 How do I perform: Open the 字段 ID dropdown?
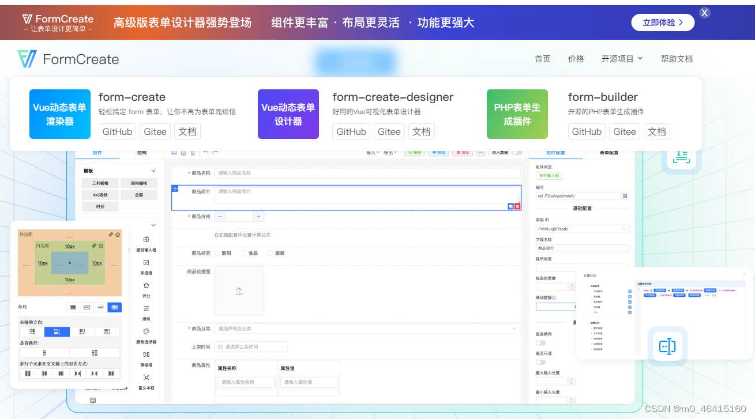click(x=583, y=229)
